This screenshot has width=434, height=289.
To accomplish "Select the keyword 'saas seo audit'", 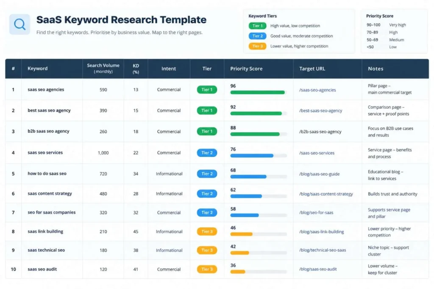I will pos(42,269).
